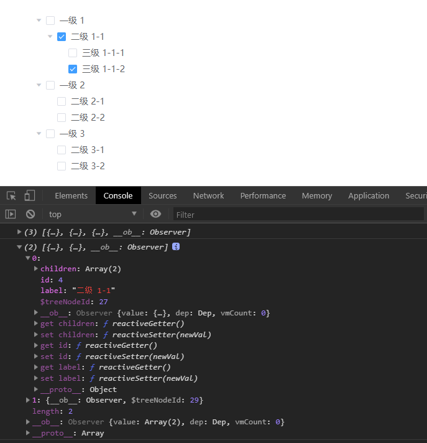Click the label: "二级 1-1" property line
The height and width of the screenshot is (443, 427).
point(78,291)
